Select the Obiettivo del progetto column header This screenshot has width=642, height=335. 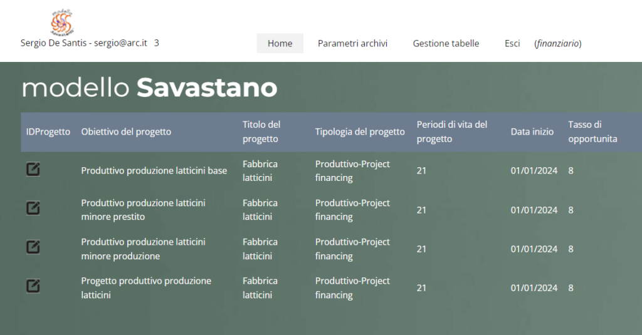coord(126,131)
